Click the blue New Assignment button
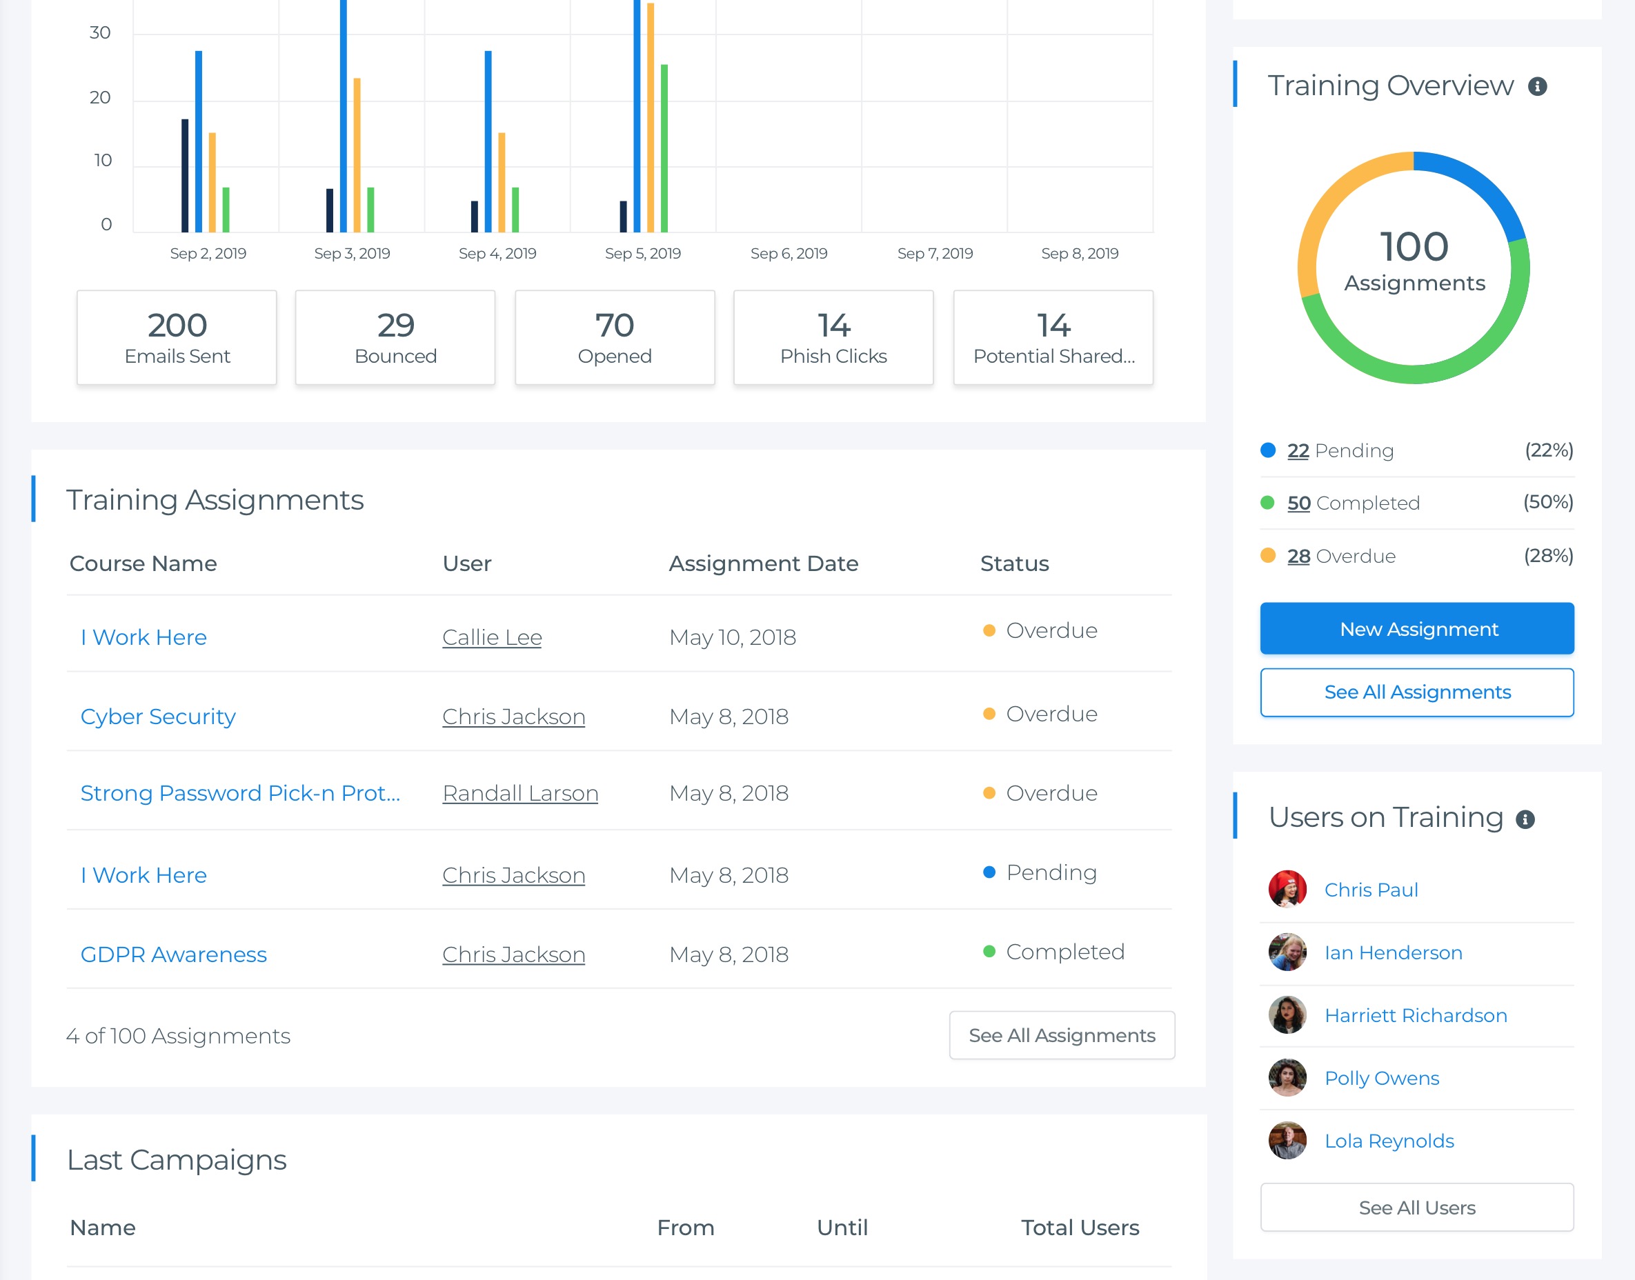Image resolution: width=1635 pixels, height=1280 pixels. click(1417, 629)
